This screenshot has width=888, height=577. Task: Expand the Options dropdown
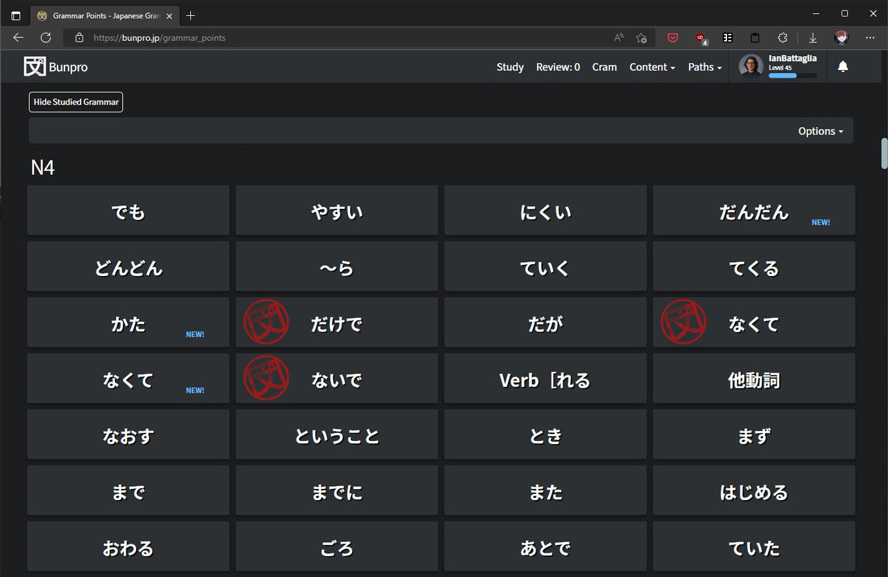[821, 131]
